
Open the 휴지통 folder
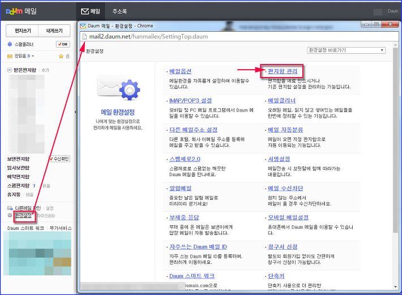coord(14,194)
